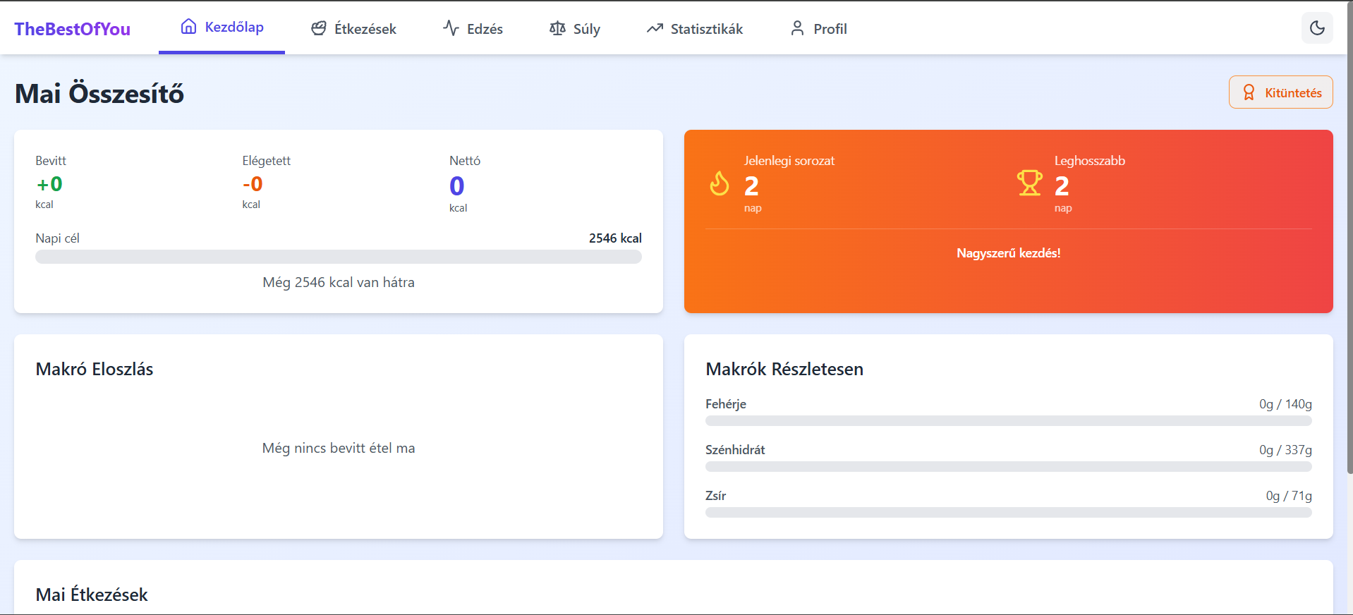Click the Zsír progress bar

click(x=1008, y=513)
